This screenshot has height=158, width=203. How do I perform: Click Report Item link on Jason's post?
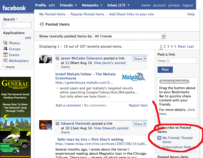click(x=138, y=105)
